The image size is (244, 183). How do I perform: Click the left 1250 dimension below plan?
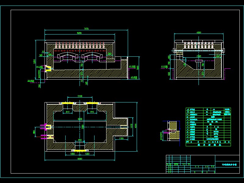[x=73, y=154]
